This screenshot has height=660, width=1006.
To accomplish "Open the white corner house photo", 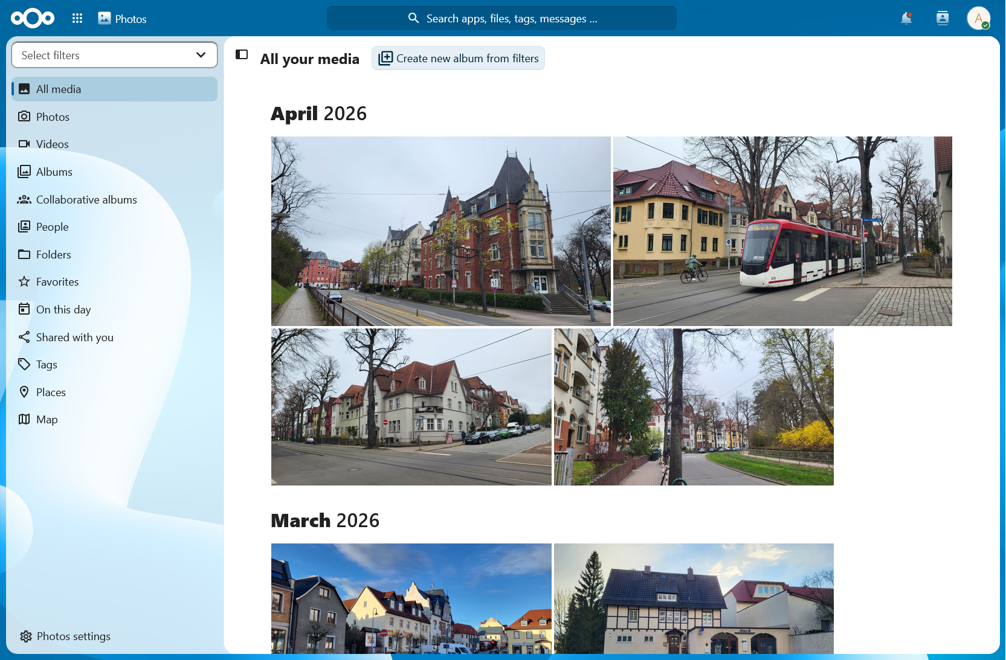I will pyautogui.click(x=411, y=407).
